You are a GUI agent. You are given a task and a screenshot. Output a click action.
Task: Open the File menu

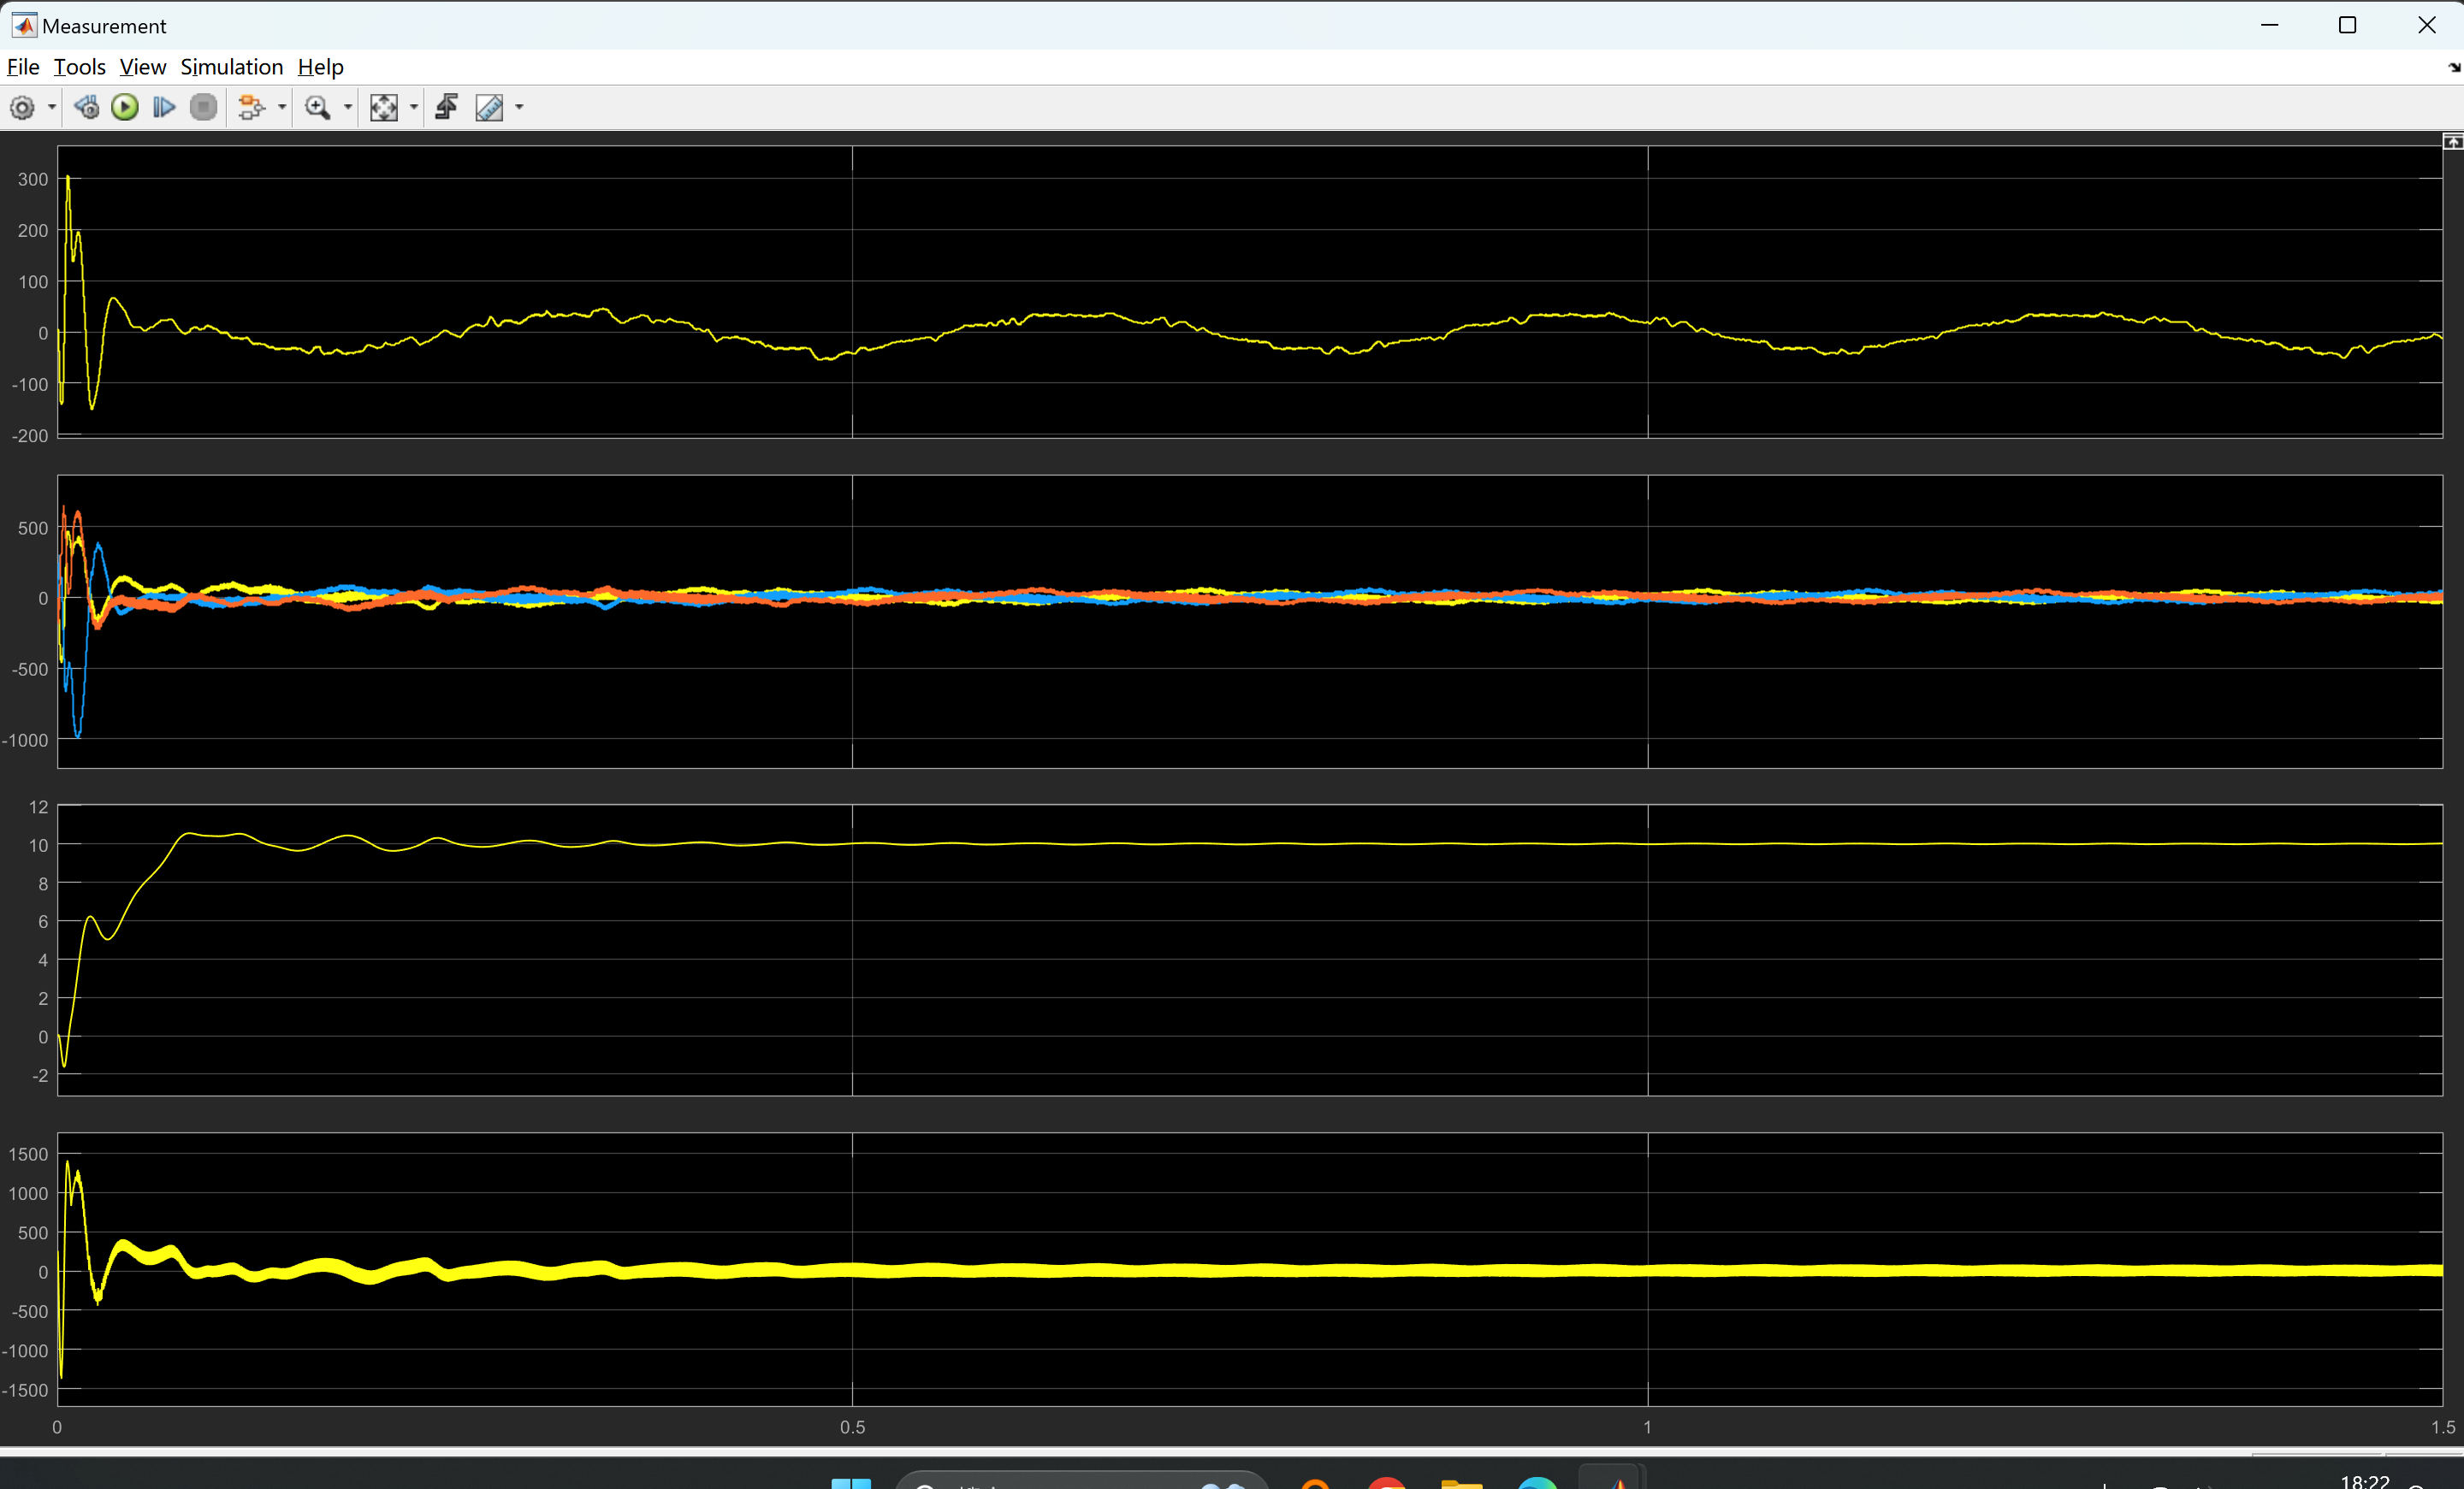click(22, 66)
